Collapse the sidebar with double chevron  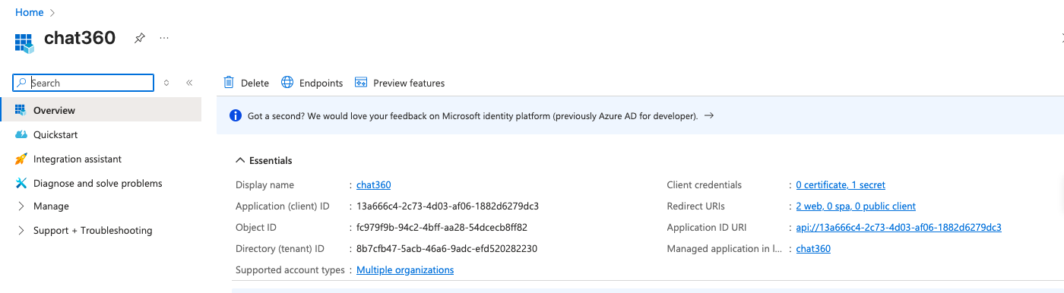pyautogui.click(x=189, y=83)
